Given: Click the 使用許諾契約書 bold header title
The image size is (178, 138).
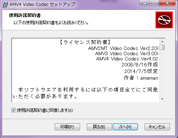Looking at the screenshot, I should [x=25, y=15].
